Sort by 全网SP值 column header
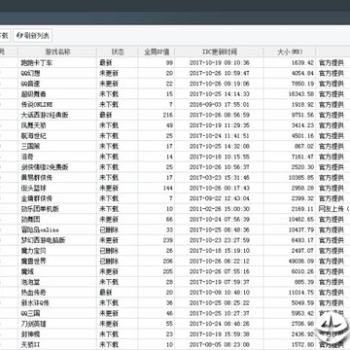Screen dimensions: 350x350 [x=157, y=52]
